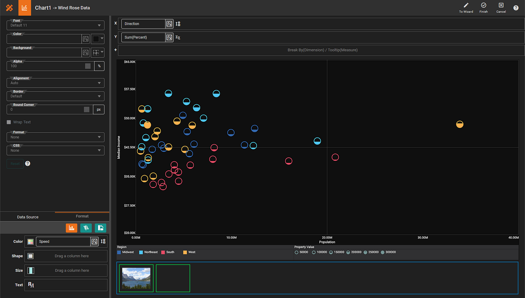Switch to the Format tab
Screen dimensions: 525x298
82,216
